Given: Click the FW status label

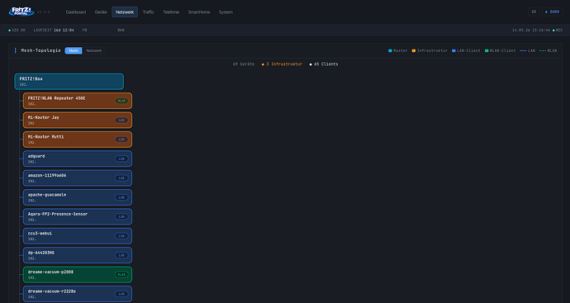Looking at the screenshot, I should pos(84,31).
